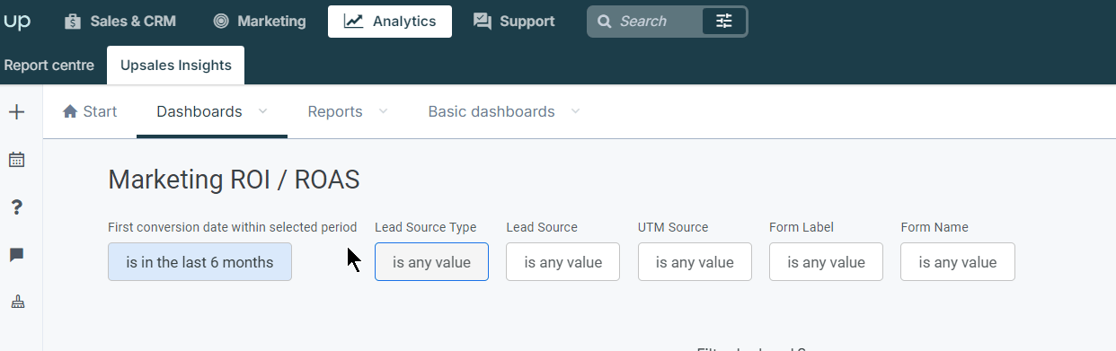Open search filter sliders icon
1116x351 pixels.
click(724, 22)
